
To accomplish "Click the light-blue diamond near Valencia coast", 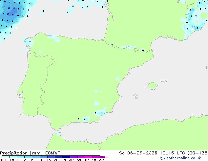I will (117, 79).
